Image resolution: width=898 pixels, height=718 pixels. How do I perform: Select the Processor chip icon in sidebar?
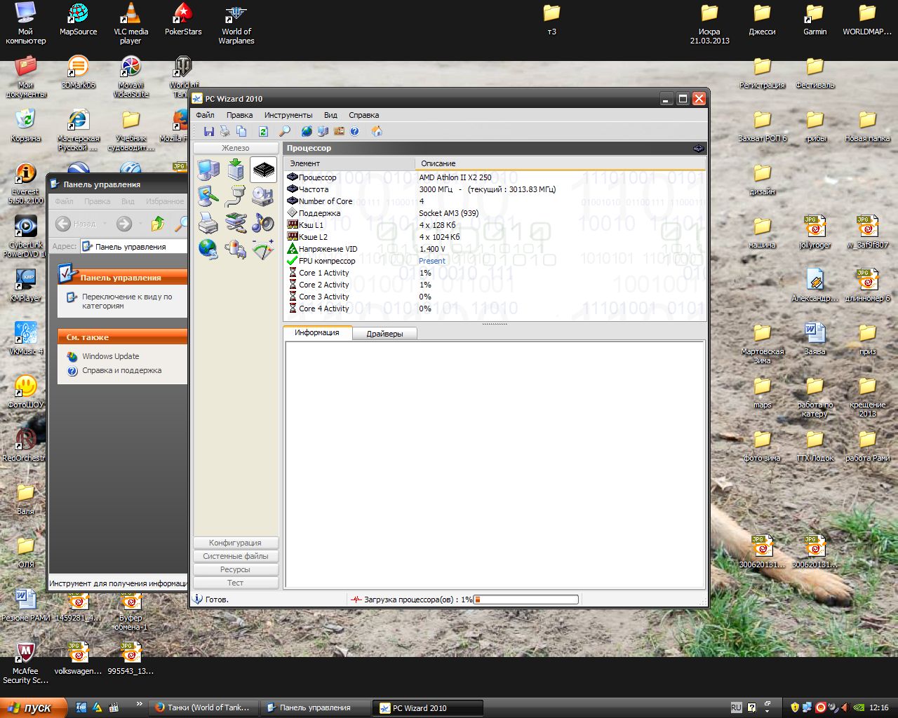click(x=264, y=170)
